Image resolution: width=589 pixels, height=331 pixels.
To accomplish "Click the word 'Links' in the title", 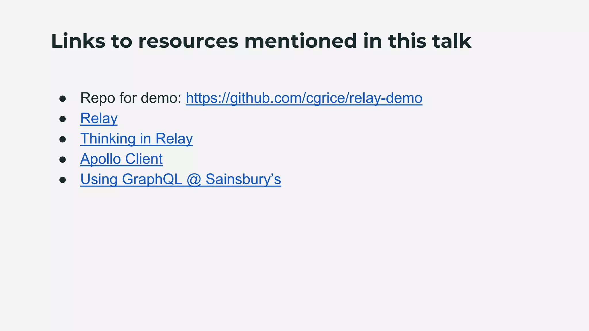I will point(78,41).
